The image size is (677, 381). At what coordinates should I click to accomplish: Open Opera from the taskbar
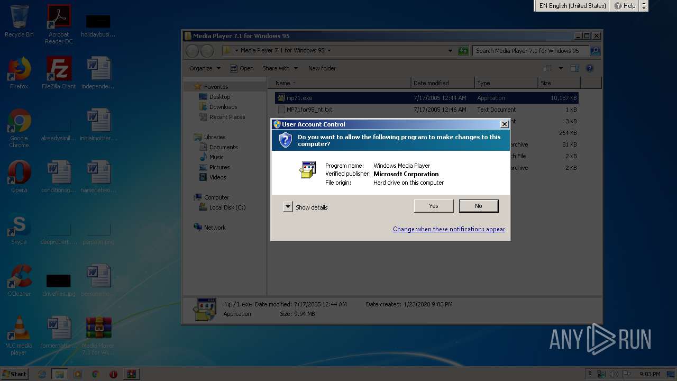(x=113, y=374)
